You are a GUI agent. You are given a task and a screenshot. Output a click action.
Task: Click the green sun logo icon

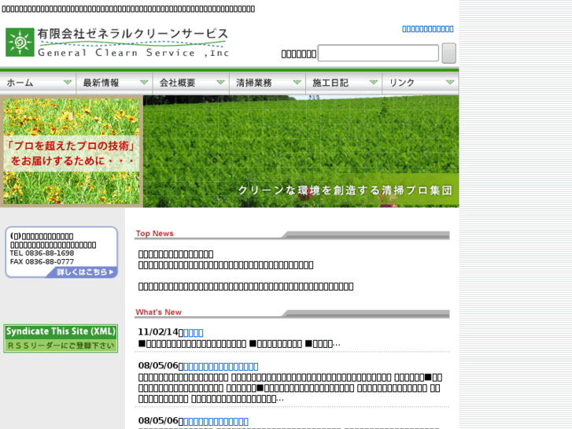point(20,42)
